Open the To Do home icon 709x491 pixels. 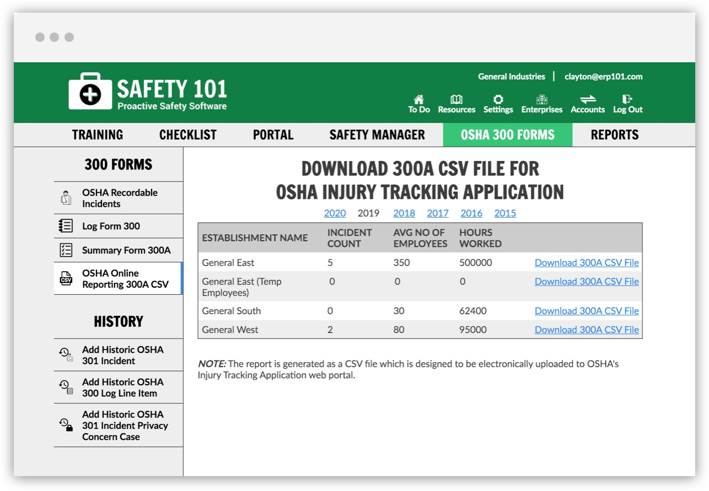point(418,100)
